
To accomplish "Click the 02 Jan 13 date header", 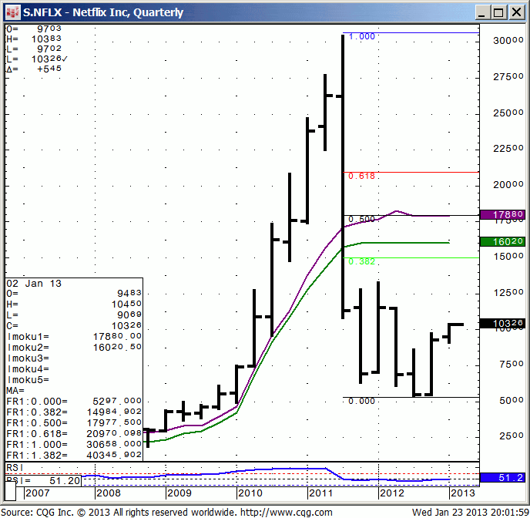I will coord(34,284).
